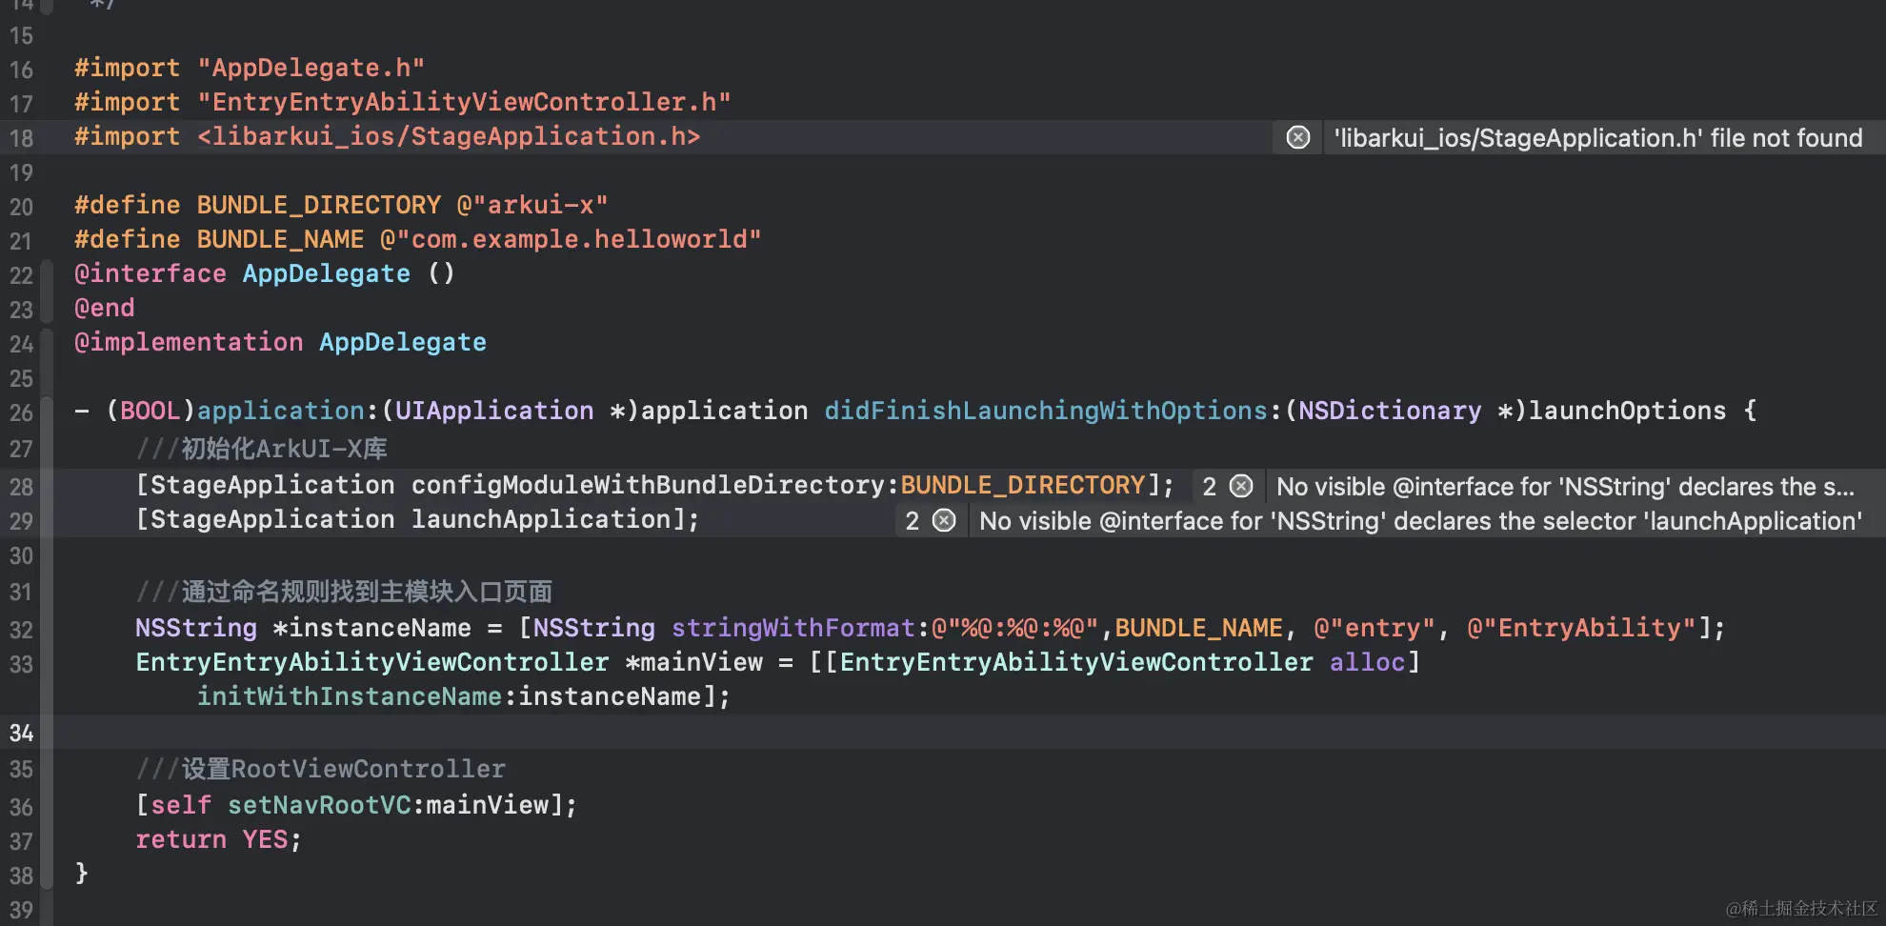The height and width of the screenshot is (926, 1886).
Task: Click line number 18 in the gutter
Action: 21,138
